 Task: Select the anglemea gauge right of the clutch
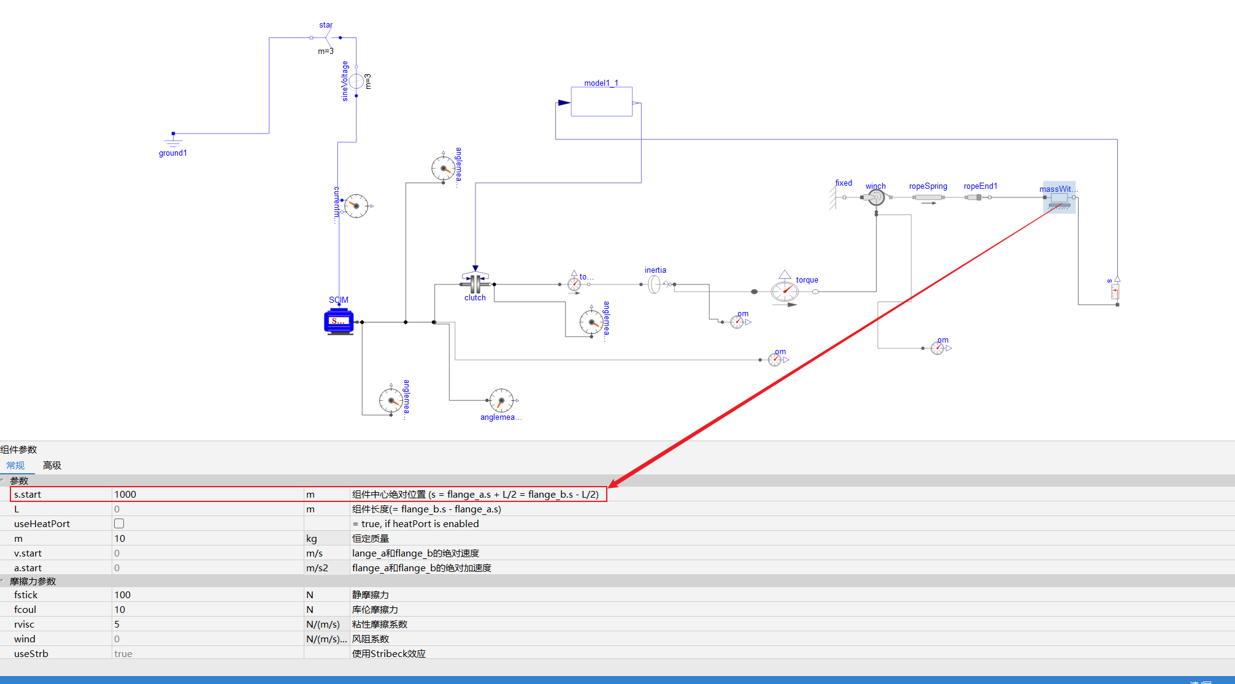[591, 322]
